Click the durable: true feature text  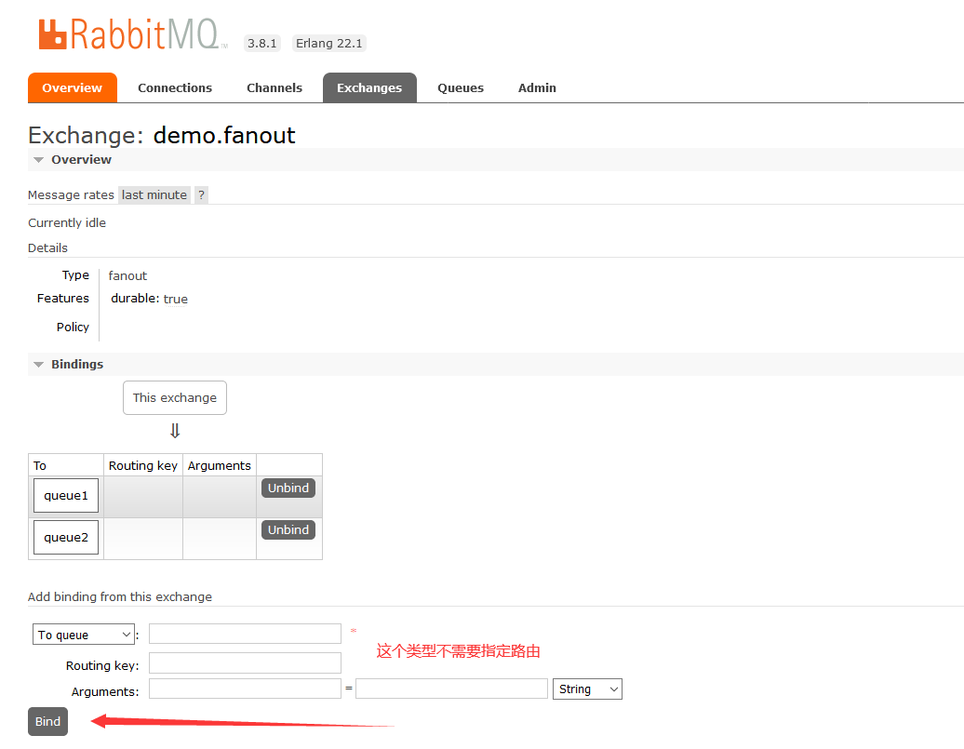(150, 299)
